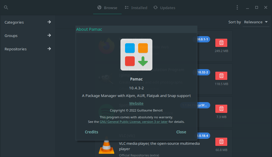Remove Firefox with the trash button
The height and width of the screenshot is (157, 272).
[x=221, y=43]
